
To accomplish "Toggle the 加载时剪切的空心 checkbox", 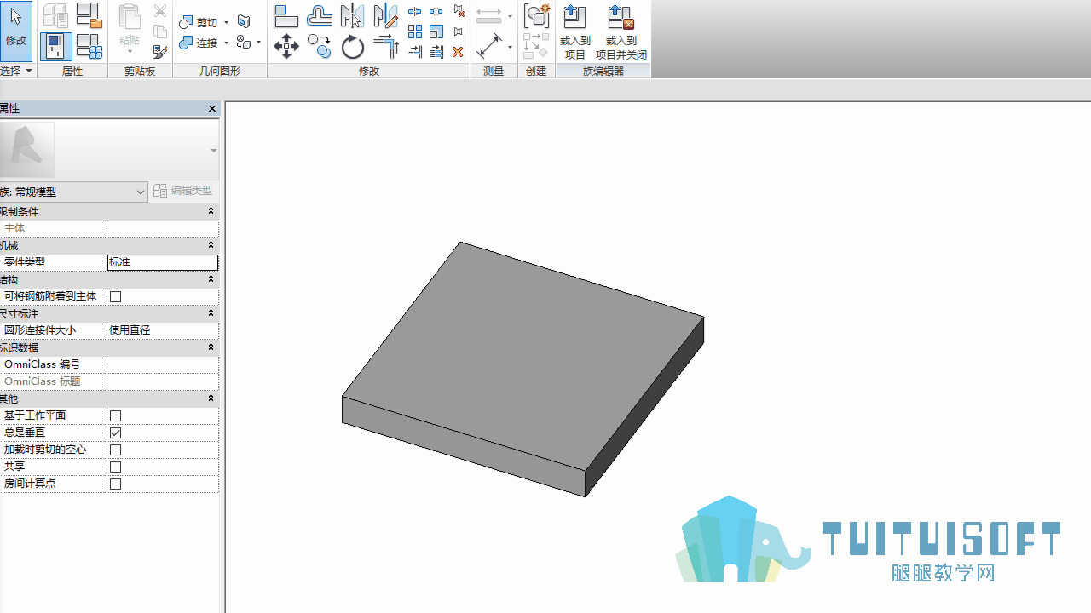I will [116, 450].
